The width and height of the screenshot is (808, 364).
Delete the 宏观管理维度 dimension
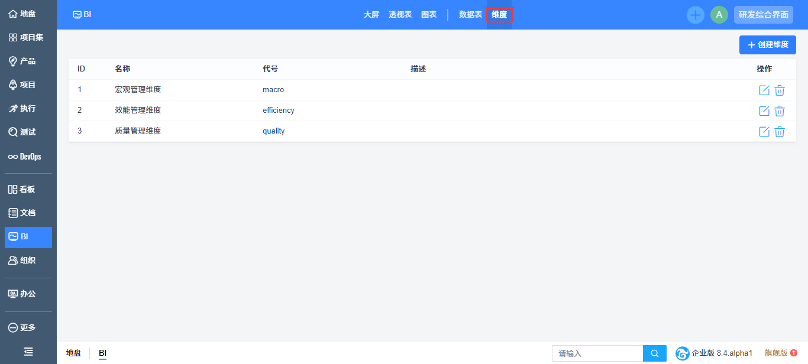pyautogui.click(x=780, y=90)
